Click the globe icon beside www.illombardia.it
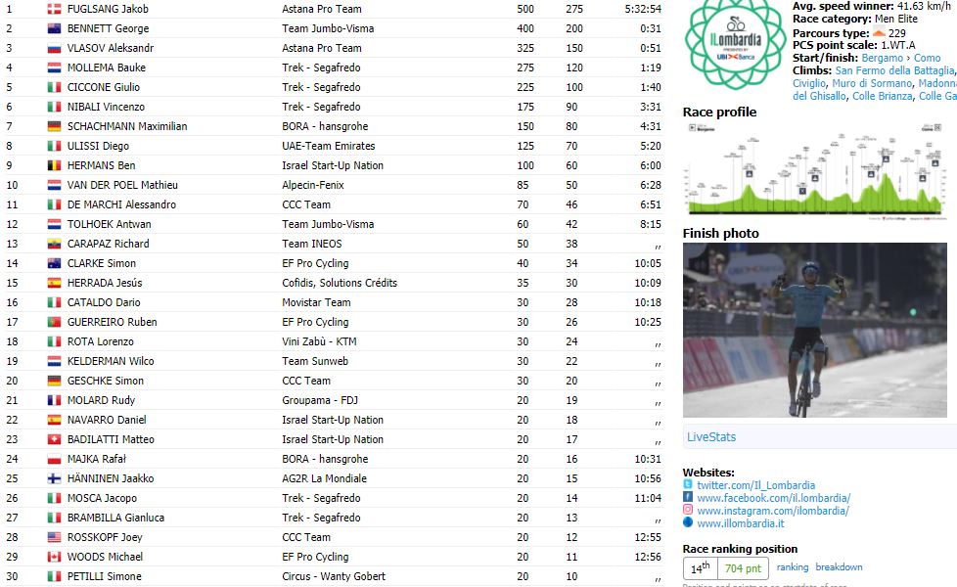This screenshot has width=957, height=587. click(x=688, y=522)
